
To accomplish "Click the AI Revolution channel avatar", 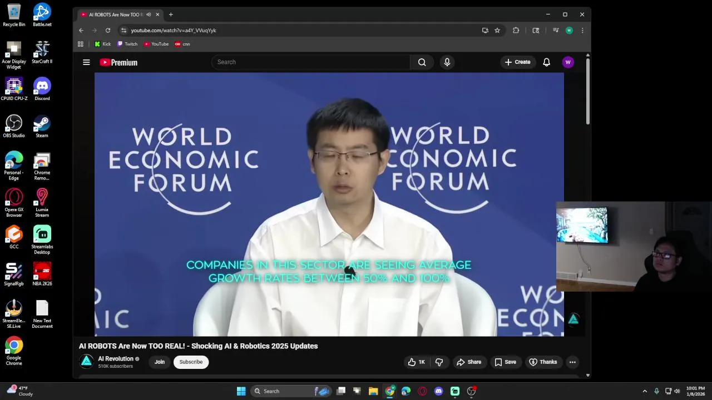I will click(87, 362).
